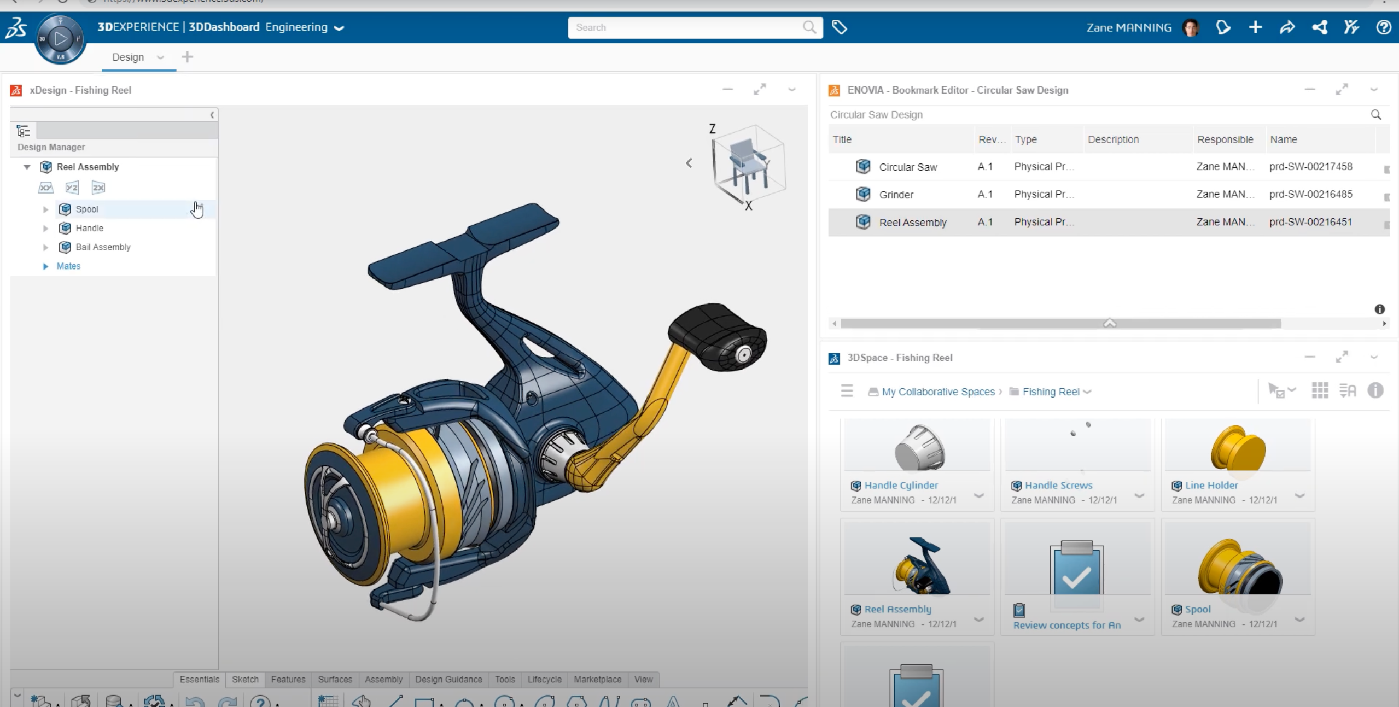1399x707 pixels.
Task: Expand the Spool node in Design Manager
Action: point(46,209)
